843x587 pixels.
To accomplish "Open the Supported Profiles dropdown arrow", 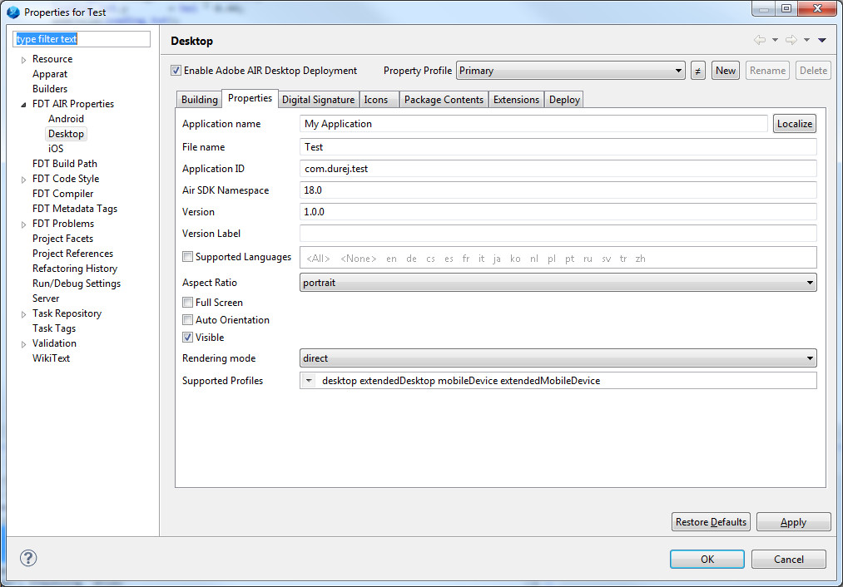I will pos(309,381).
